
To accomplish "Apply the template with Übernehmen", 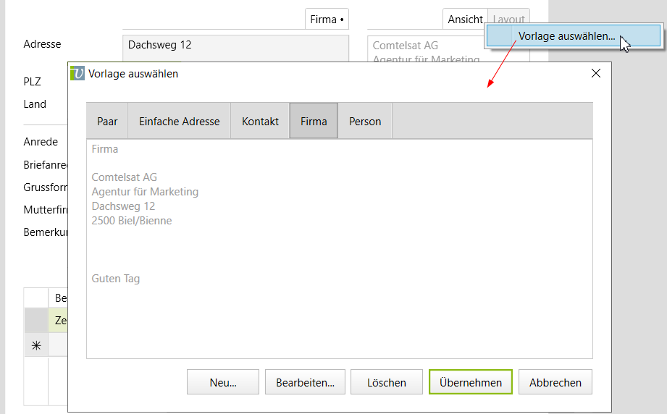I will point(470,382).
